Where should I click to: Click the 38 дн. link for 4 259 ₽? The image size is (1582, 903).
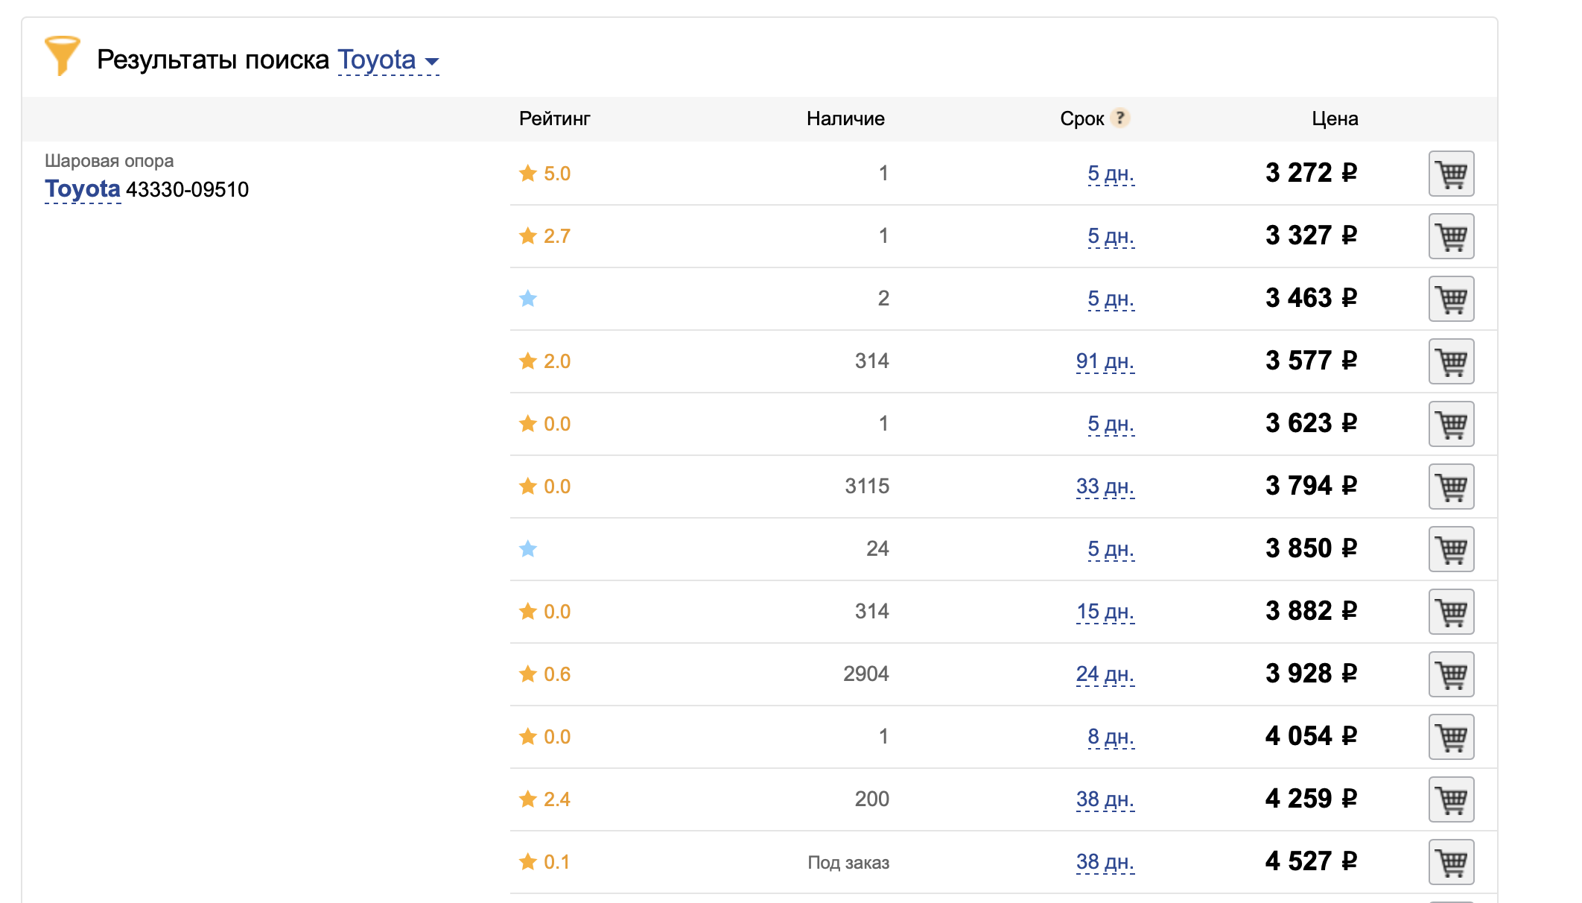tap(1105, 799)
